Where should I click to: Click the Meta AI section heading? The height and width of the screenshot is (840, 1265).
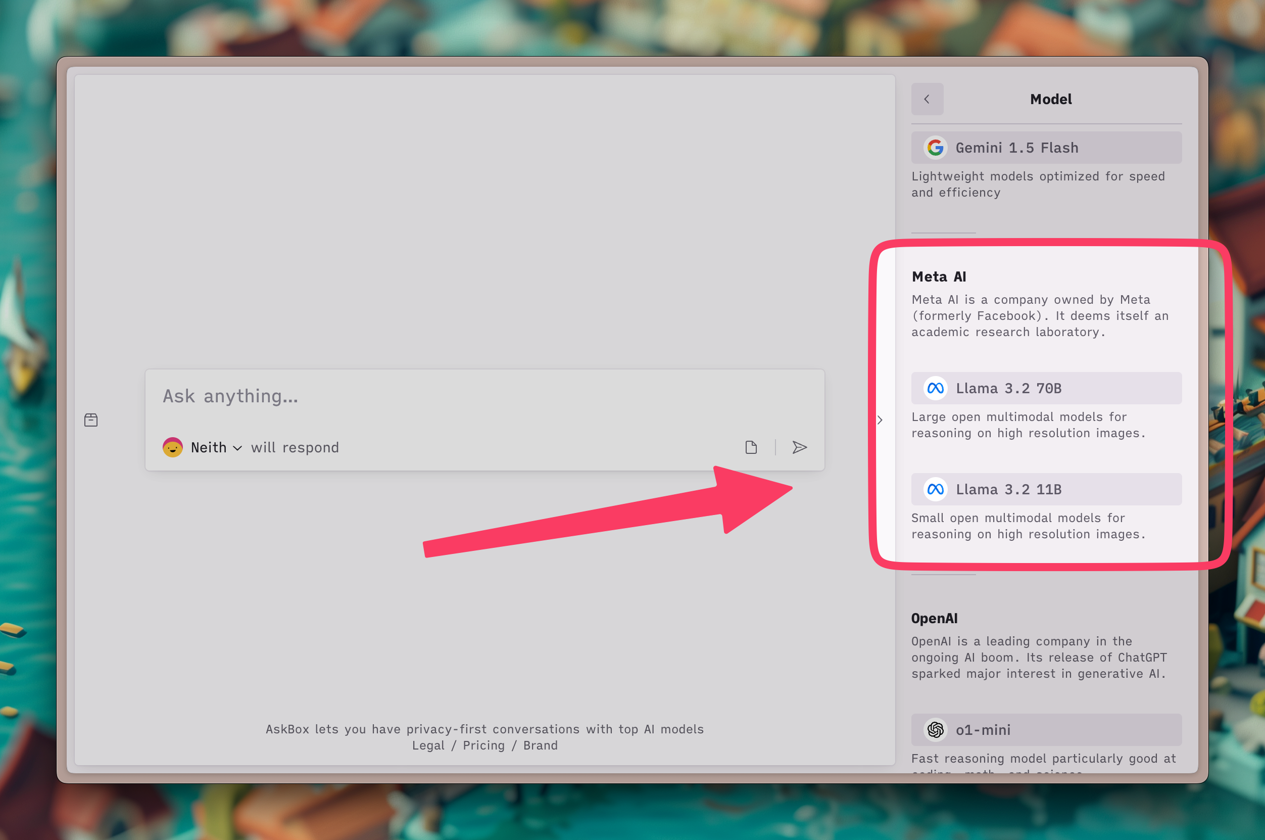[939, 277]
